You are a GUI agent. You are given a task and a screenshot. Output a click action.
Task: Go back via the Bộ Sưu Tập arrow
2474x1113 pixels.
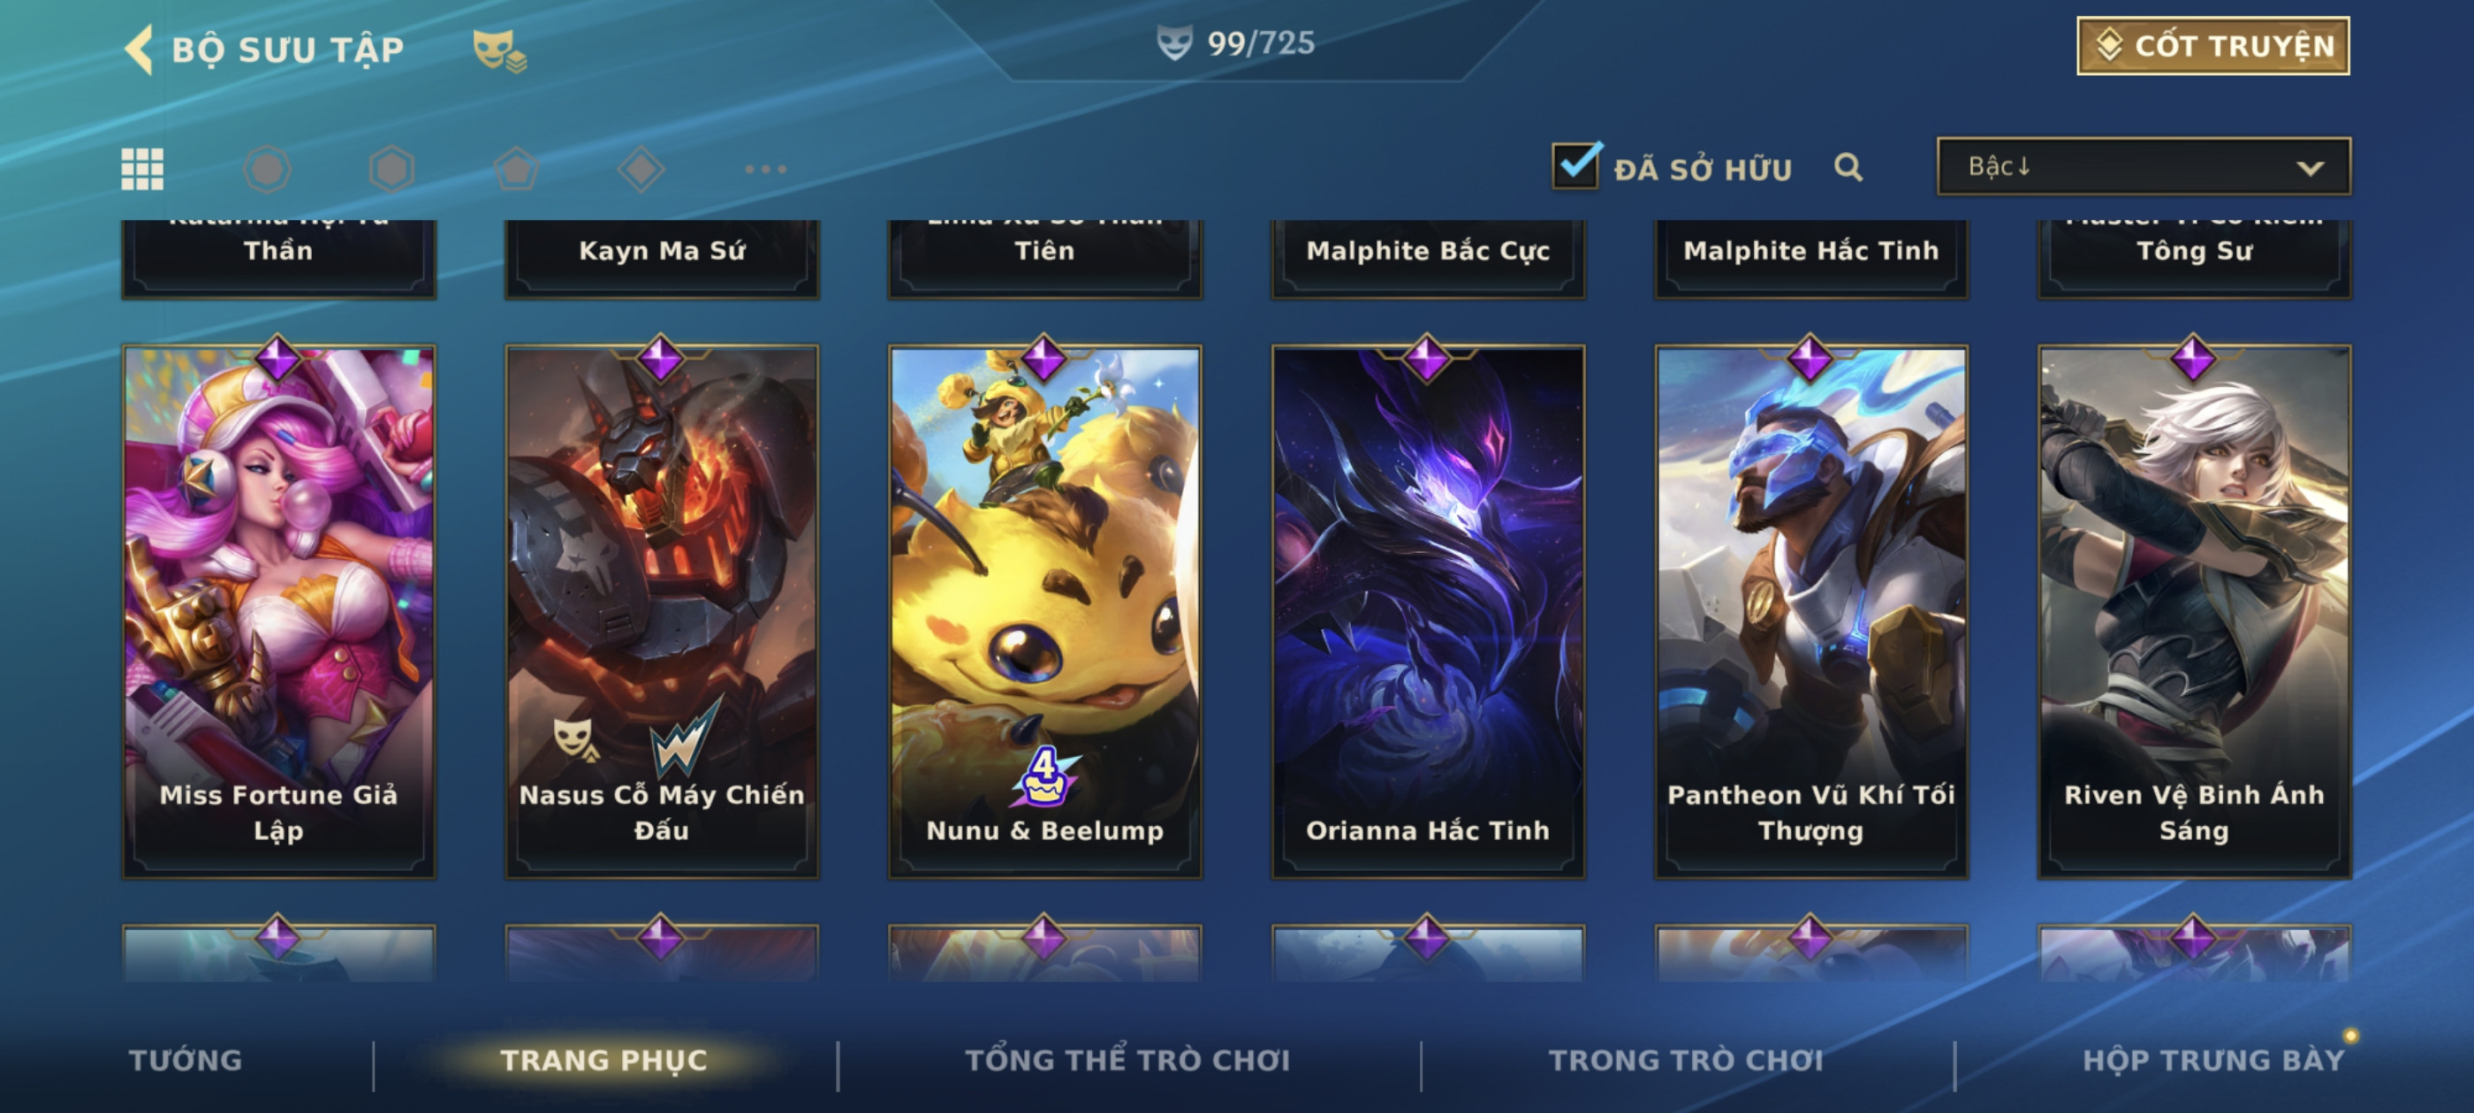pos(140,49)
